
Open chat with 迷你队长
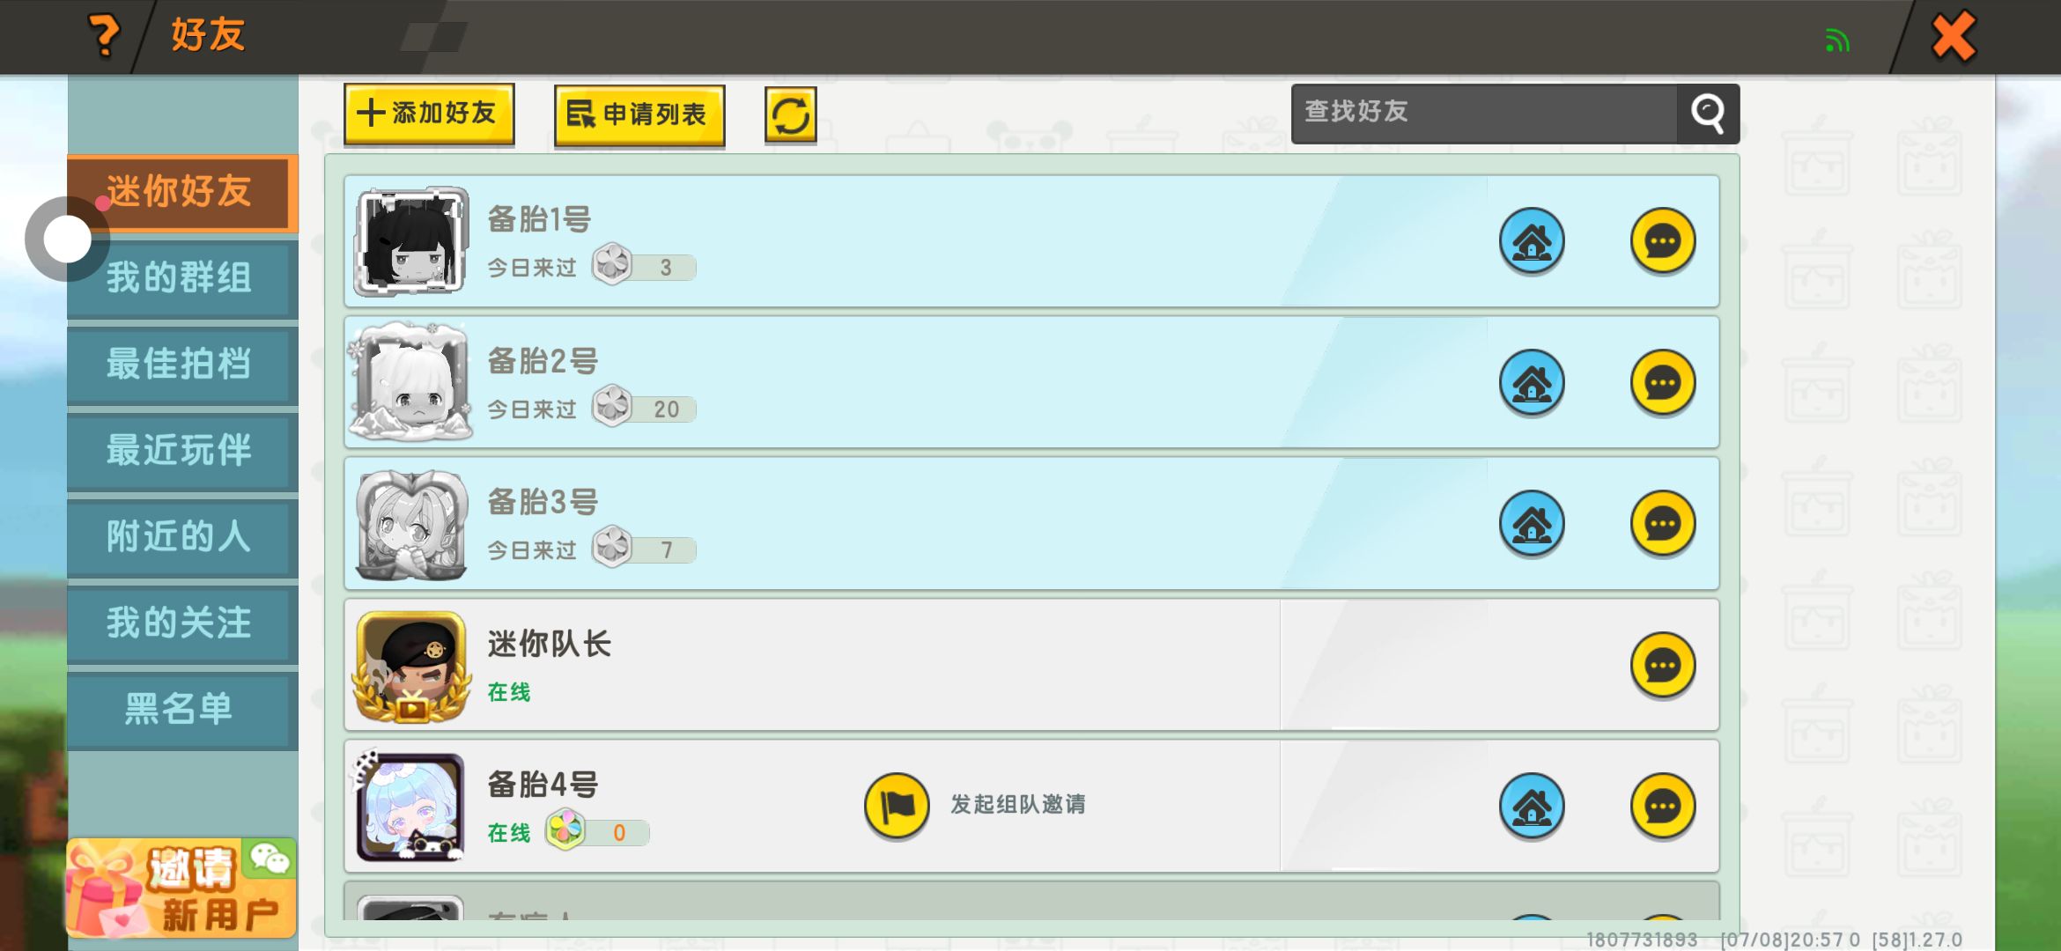pos(1663,666)
